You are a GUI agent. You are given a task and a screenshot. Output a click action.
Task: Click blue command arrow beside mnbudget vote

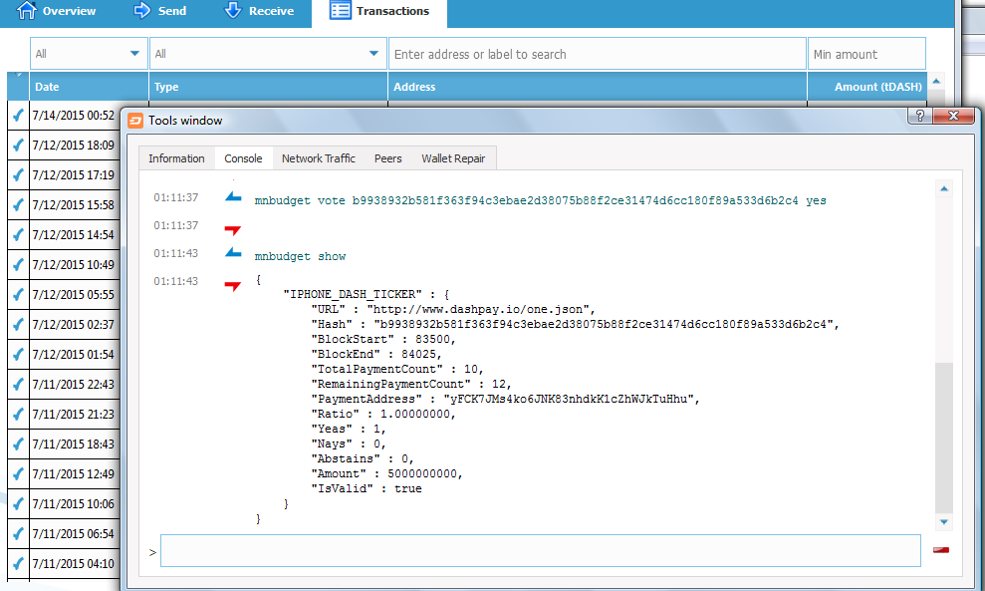coord(233,196)
